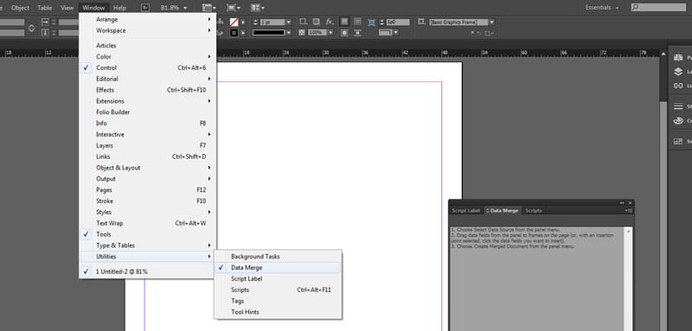Expand the Extensions submenu
Screen dimensions: 692x331
click(x=148, y=101)
